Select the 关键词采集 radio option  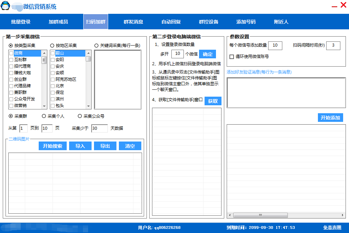click(x=96, y=46)
